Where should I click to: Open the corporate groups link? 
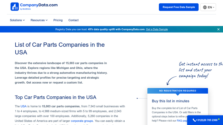pos(82,121)
